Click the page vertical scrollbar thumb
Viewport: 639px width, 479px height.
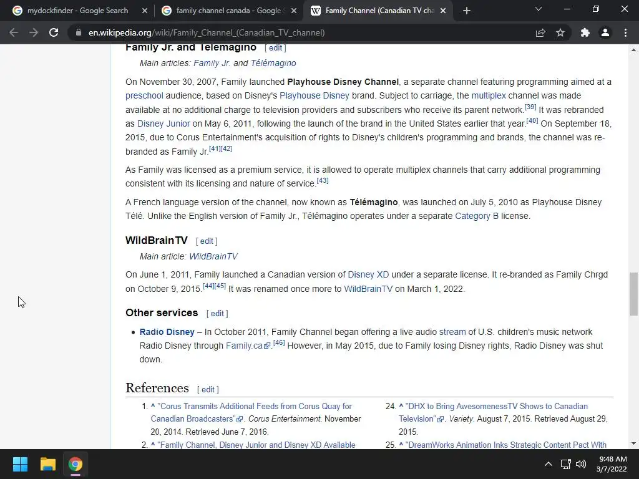point(633,294)
